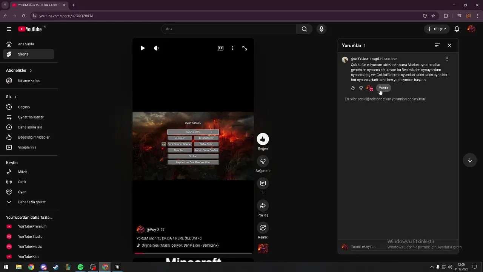Open the @Yey-Z-37 channel name

click(155, 230)
